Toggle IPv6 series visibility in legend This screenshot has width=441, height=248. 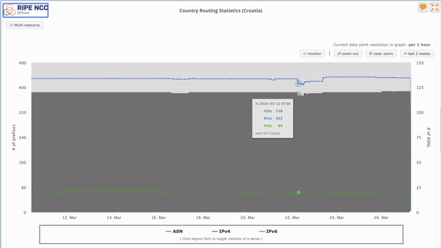268,231
